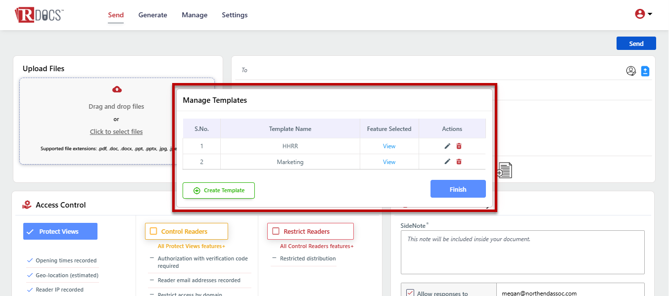Open the Generate menu
This screenshot has width=669, height=296.
[152, 15]
